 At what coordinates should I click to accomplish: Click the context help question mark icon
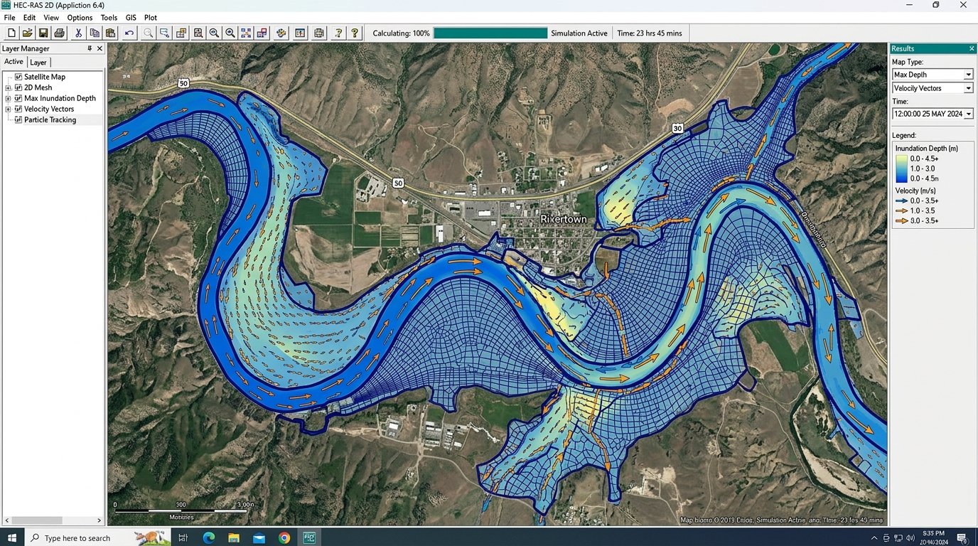click(x=338, y=33)
